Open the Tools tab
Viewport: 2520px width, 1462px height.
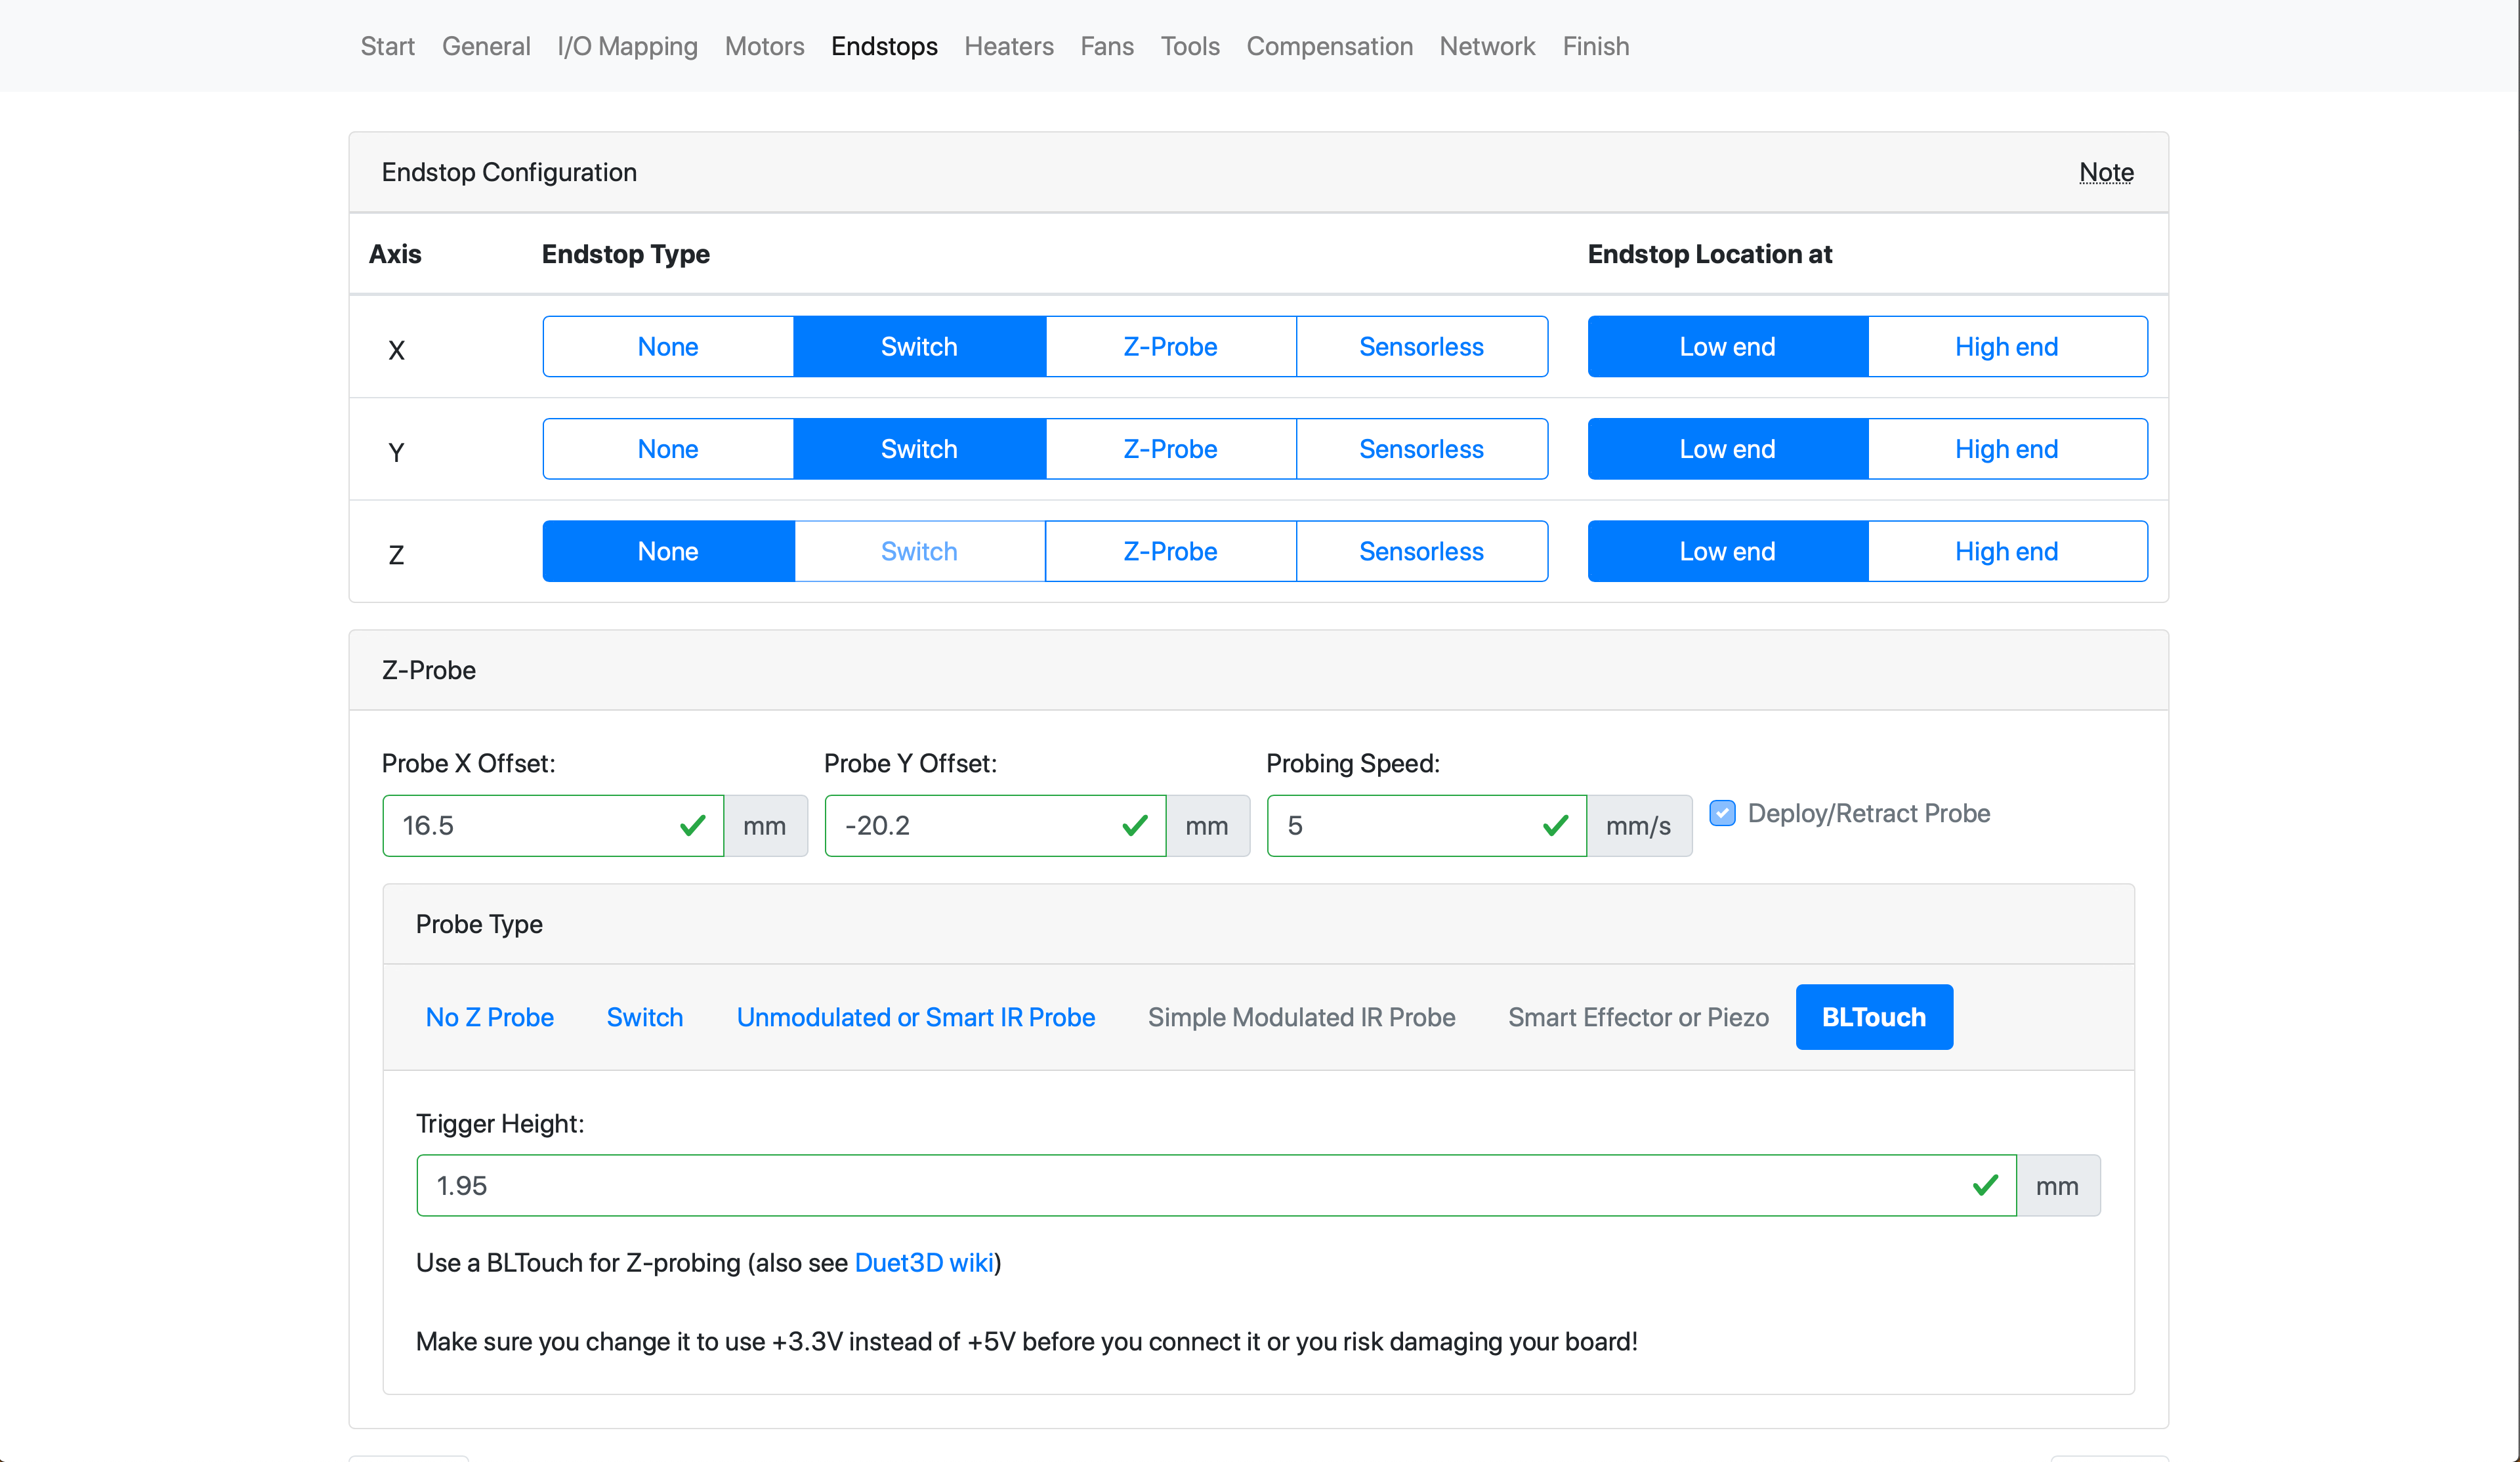[x=1189, y=46]
